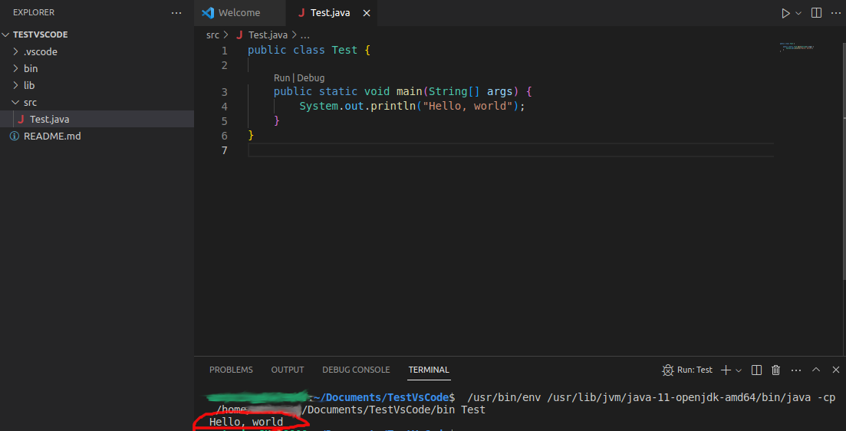Place cursor on println in line 4
The height and width of the screenshot is (431, 846).
pyautogui.click(x=393, y=107)
